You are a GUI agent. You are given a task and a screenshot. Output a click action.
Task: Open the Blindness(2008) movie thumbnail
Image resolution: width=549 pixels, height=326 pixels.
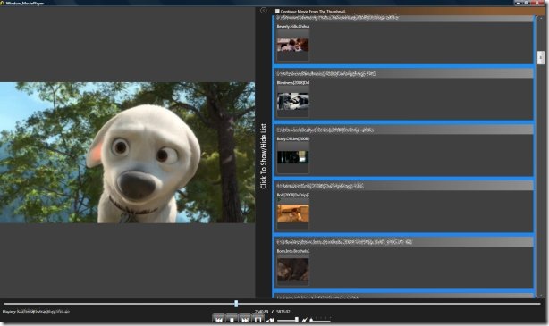292,102
